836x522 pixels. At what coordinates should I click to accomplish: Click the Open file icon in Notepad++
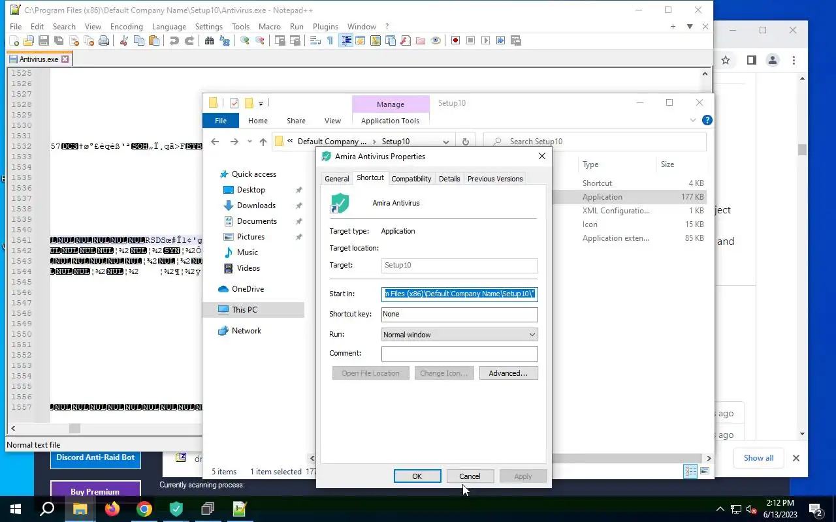coord(28,40)
